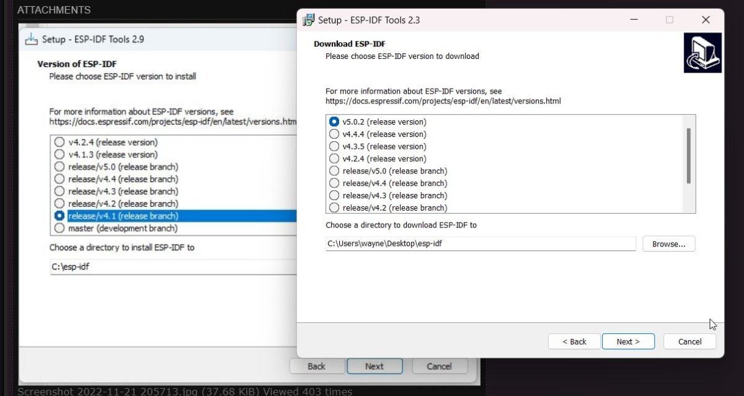
Task: Pick v4.2.4 release version in Tools 2.3 window
Action: pos(335,159)
